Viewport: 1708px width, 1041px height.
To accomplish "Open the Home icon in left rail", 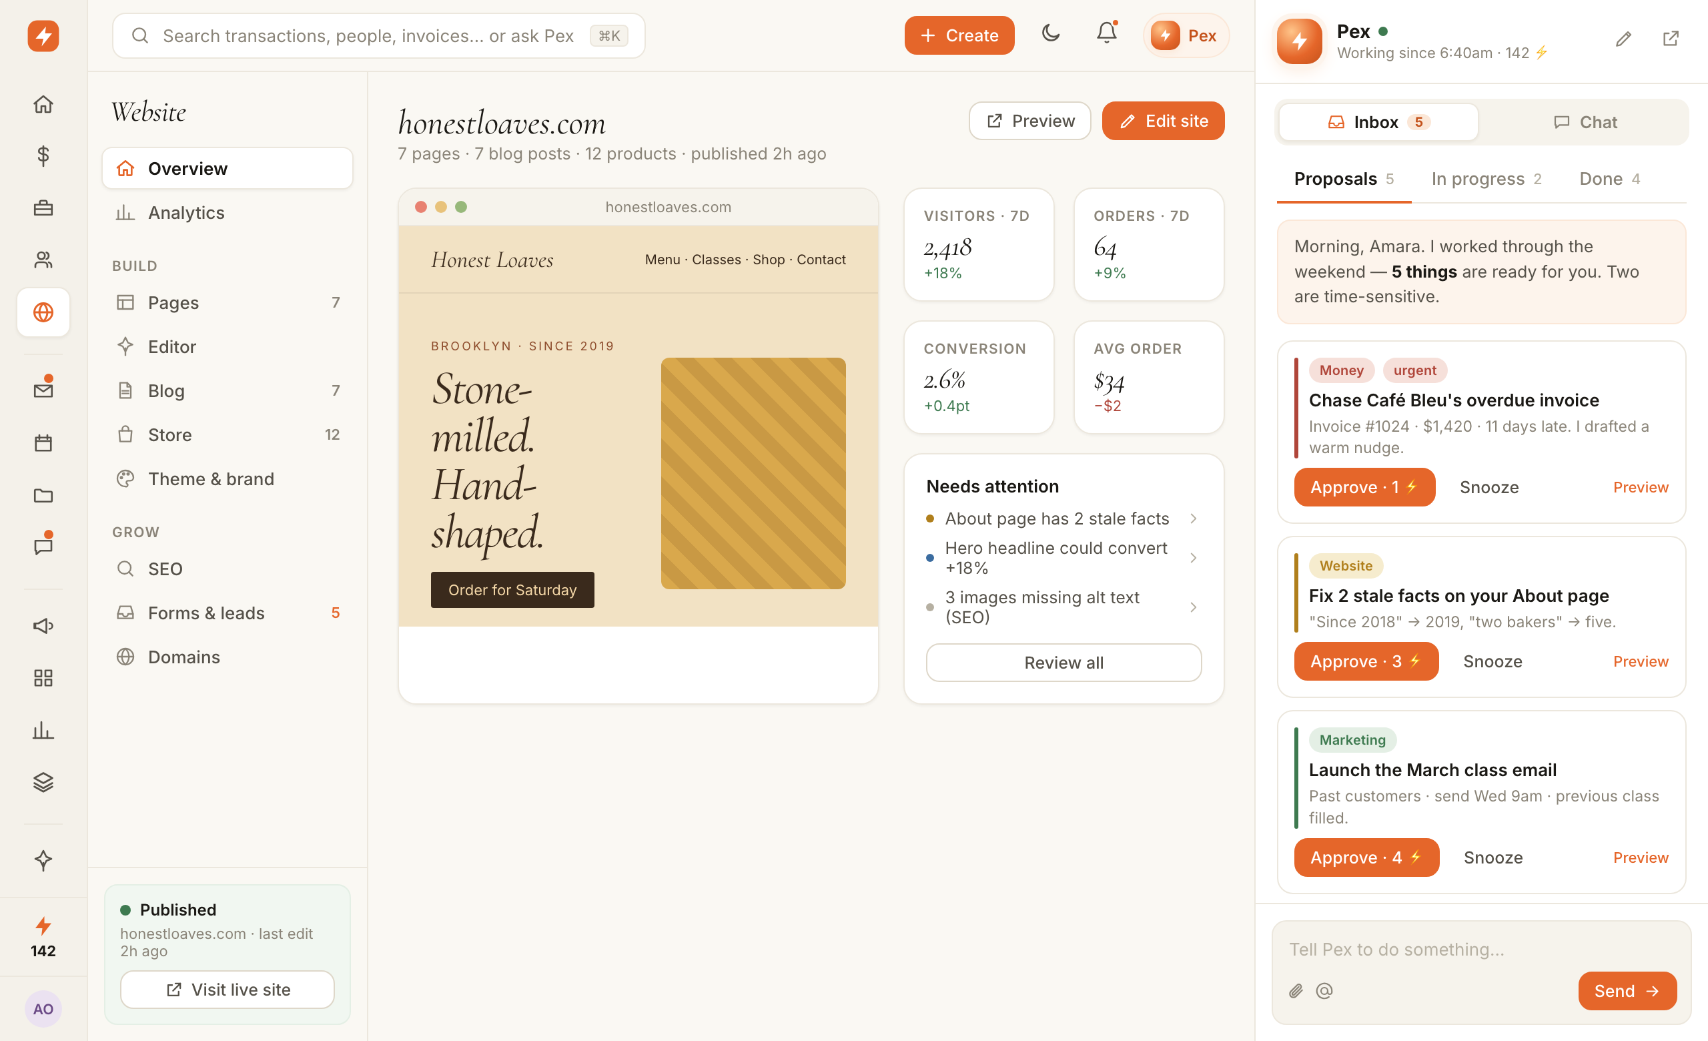I will [x=43, y=104].
